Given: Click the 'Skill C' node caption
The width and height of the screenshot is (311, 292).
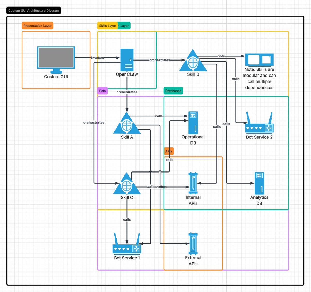Looking at the screenshot, I should point(127,197).
